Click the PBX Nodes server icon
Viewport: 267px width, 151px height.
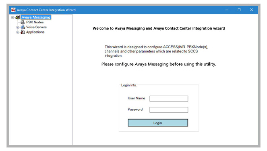click(x=23, y=22)
